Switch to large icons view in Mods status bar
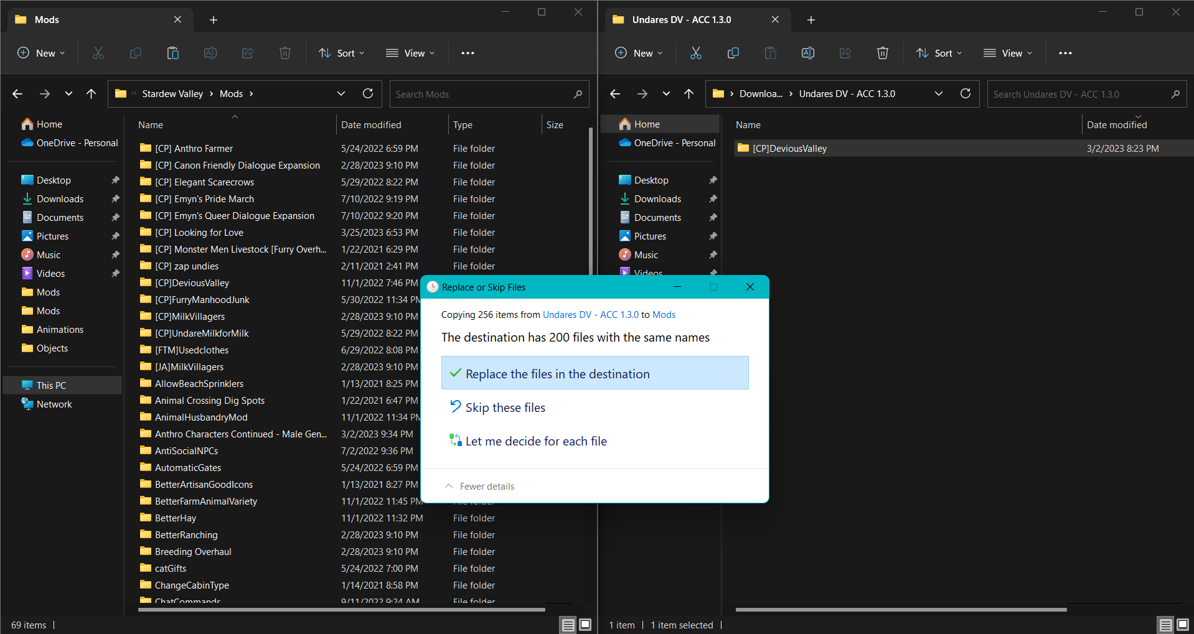1194x634 pixels. point(586,625)
